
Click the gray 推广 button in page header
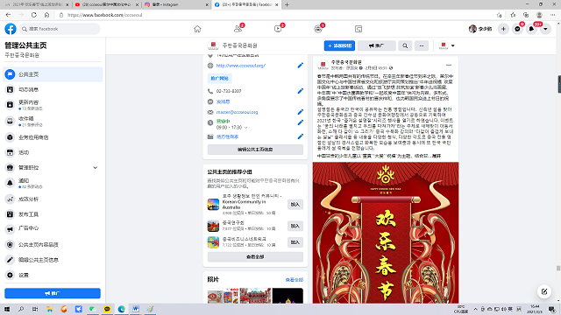point(377,45)
